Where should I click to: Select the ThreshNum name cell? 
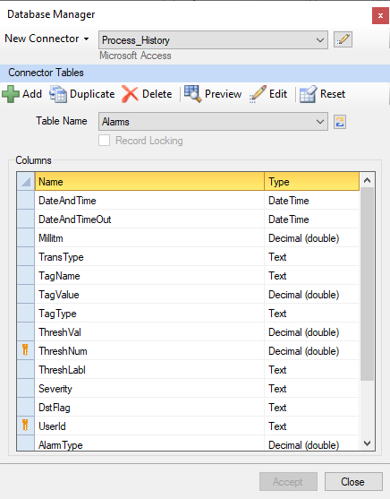pyautogui.click(x=149, y=350)
